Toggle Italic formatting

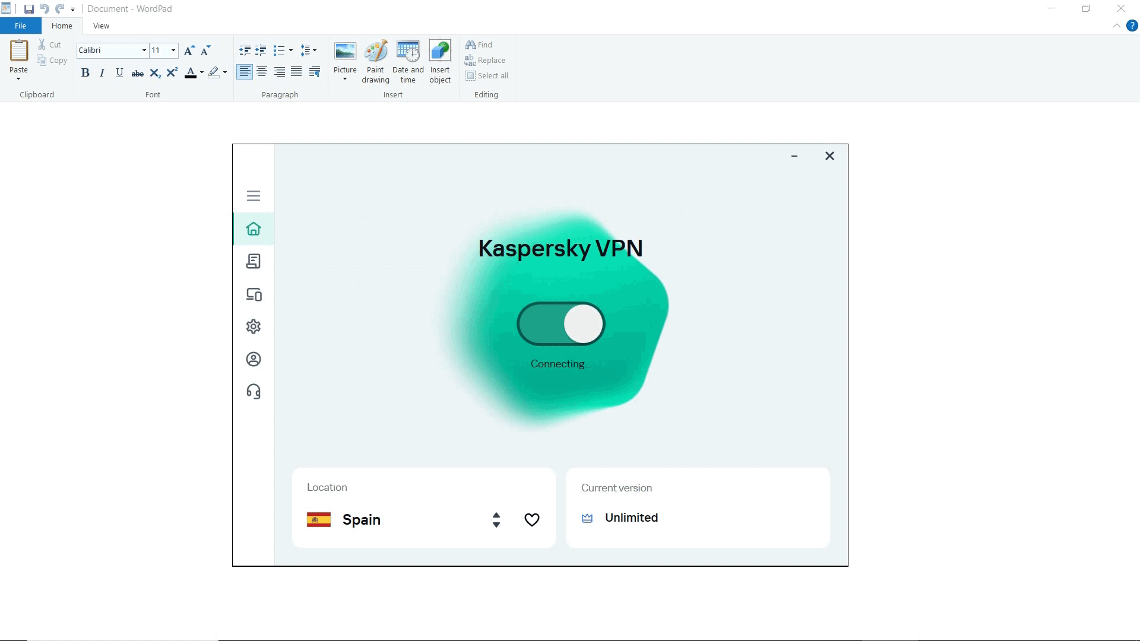[x=102, y=72]
